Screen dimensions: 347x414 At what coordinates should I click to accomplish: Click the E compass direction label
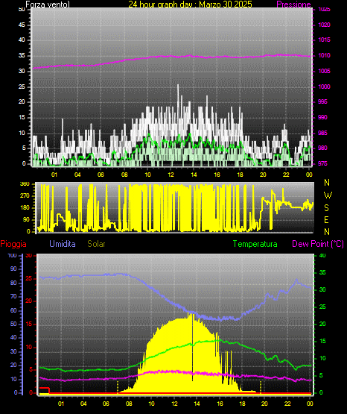[x=326, y=219]
